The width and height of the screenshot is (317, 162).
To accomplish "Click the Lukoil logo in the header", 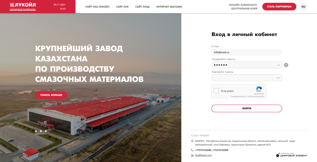I will point(23,7).
